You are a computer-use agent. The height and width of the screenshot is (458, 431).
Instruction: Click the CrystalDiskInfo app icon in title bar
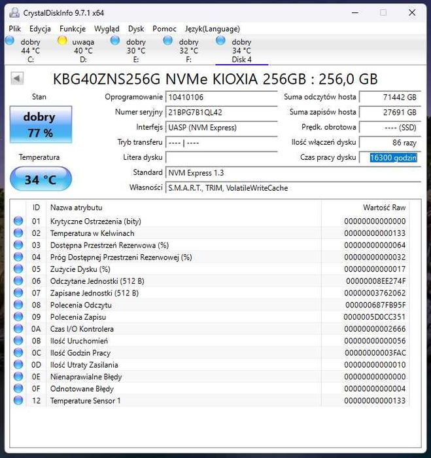[14, 13]
